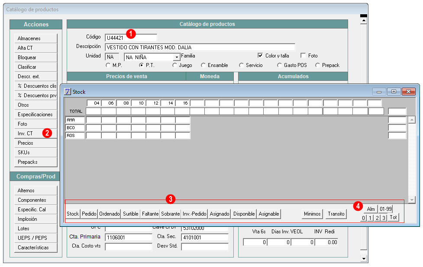Select the Servicio radio option
This screenshot has width=423, height=267.
(241, 65)
